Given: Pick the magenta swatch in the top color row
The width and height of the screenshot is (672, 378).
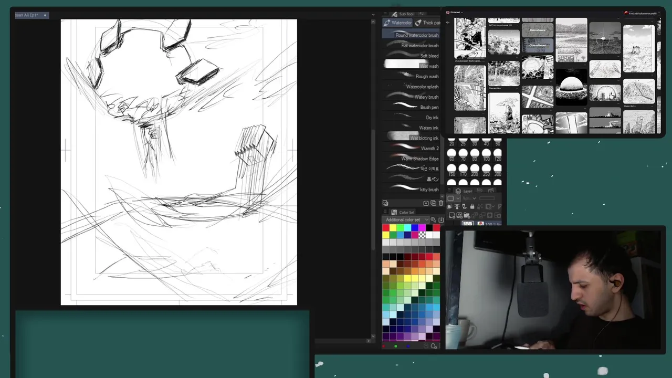Looking at the screenshot, I should click(x=422, y=227).
